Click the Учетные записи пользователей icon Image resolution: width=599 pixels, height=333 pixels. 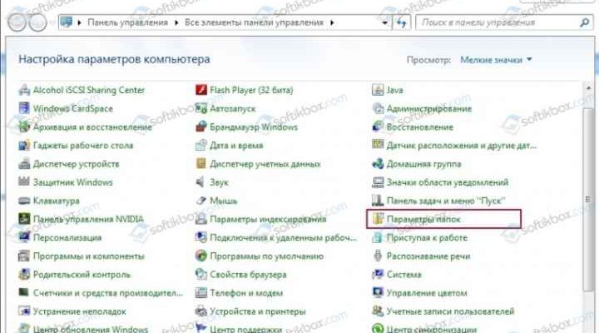click(x=378, y=311)
